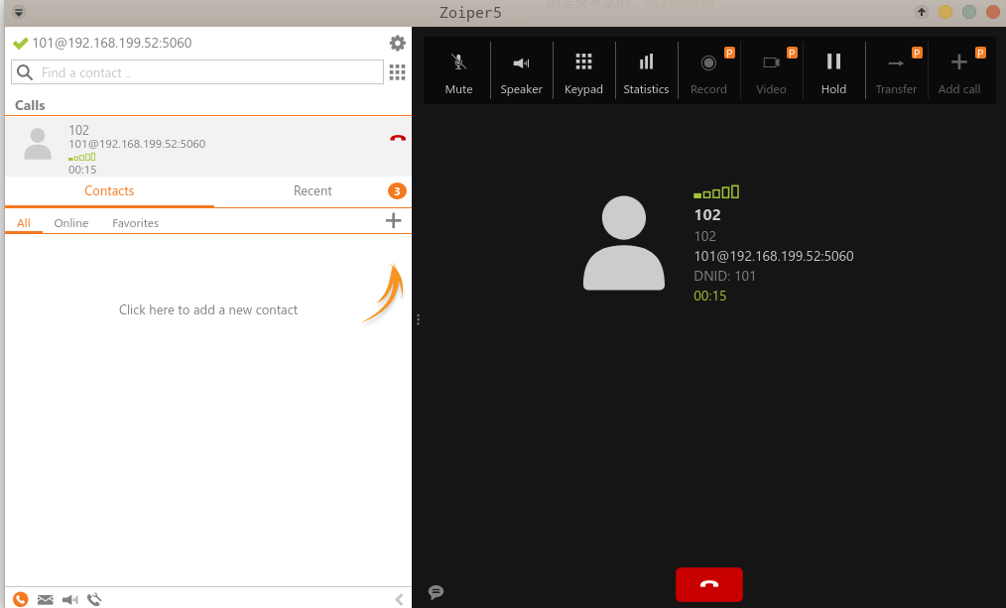Add a new contact with plus icon

point(393,221)
